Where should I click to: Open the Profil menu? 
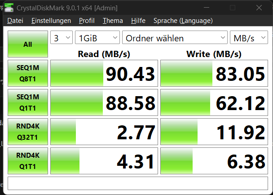87,21
